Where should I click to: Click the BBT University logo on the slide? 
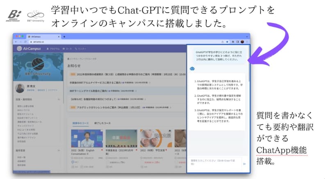pyautogui.click(x=36, y=16)
